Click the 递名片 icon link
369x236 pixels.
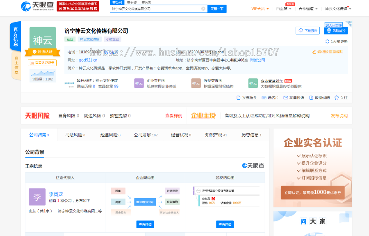(270, 98)
